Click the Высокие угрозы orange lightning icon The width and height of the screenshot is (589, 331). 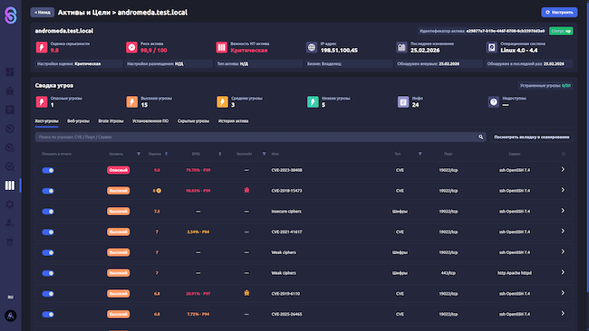132,101
